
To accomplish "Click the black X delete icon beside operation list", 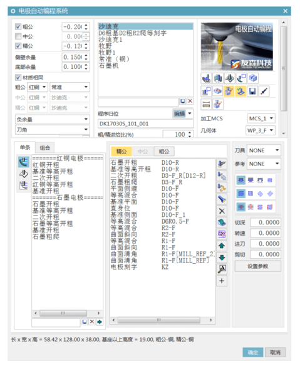I will pos(222,211).
